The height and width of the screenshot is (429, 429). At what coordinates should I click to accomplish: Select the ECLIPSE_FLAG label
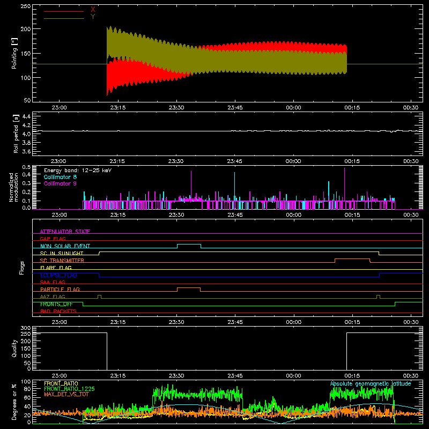point(58,275)
